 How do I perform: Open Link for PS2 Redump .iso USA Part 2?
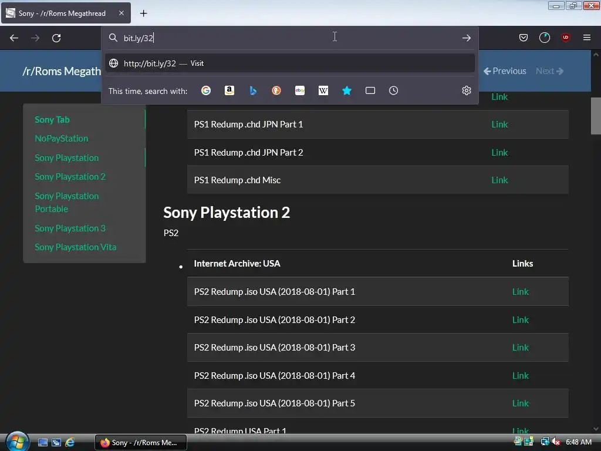[521, 320]
